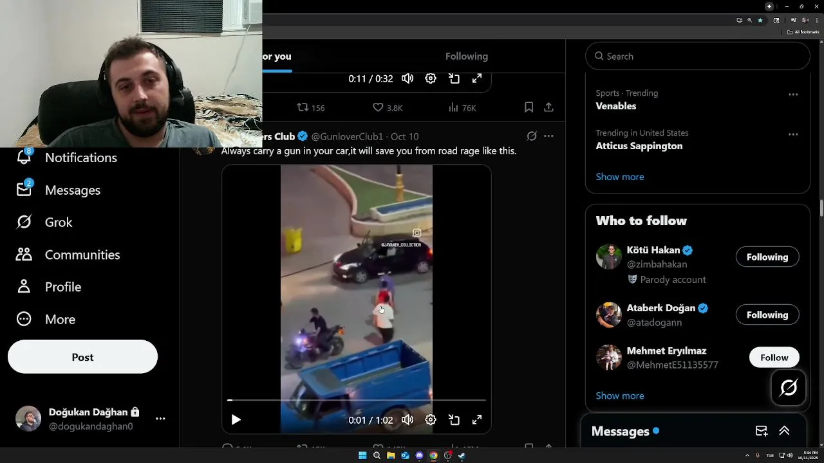The height and width of the screenshot is (463, 824).
Task: Click the page scrollbar thumb
Action: pyautogui.click(x=821, y=209)
